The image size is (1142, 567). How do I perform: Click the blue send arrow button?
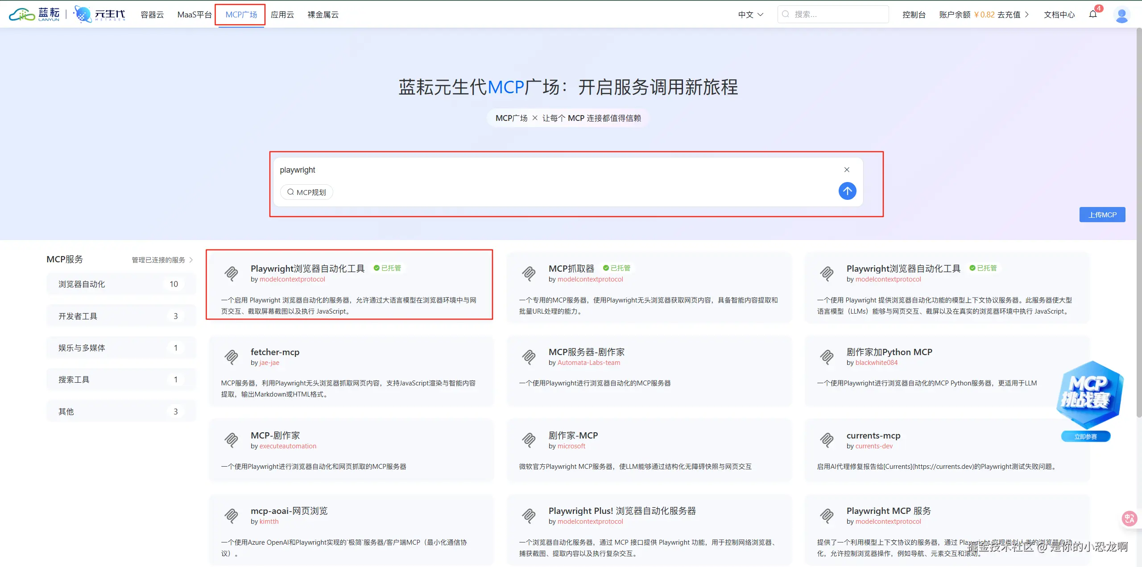(847, 191)
